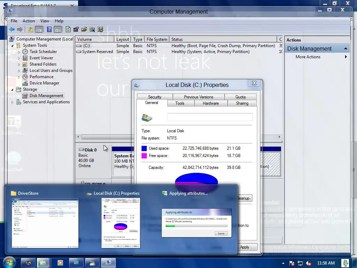Viewport: 357px width, 268px height.
Task: Switch to the Security tab
Action: [154, 97]
